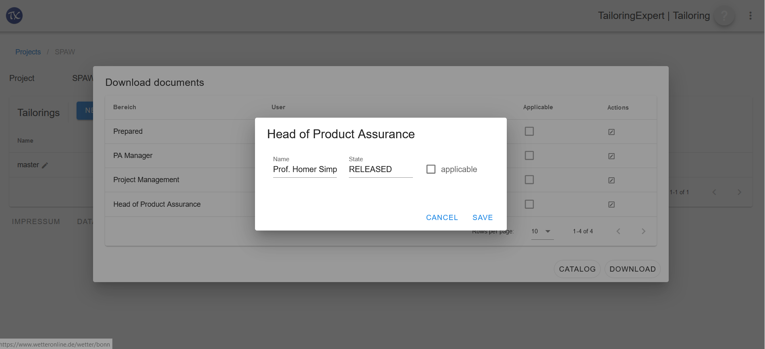
Task: Go to previous page in documents table
Action: [618, 231]
